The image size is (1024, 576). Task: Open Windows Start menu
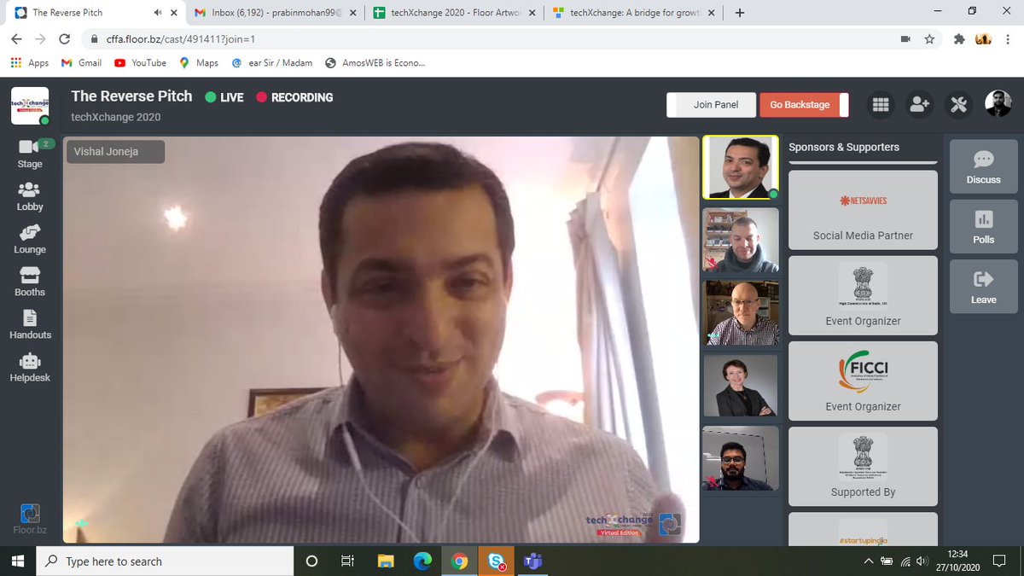[x=17, y=561]
